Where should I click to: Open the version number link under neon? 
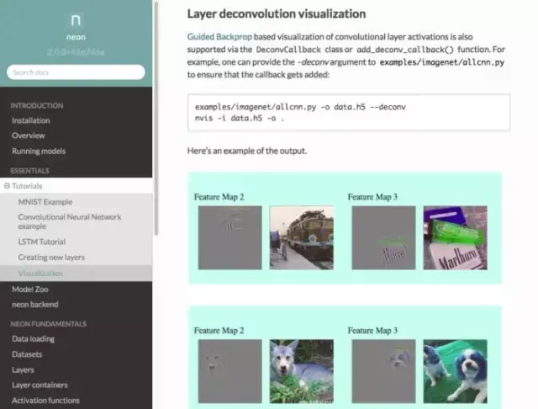[x=76, y=52]
